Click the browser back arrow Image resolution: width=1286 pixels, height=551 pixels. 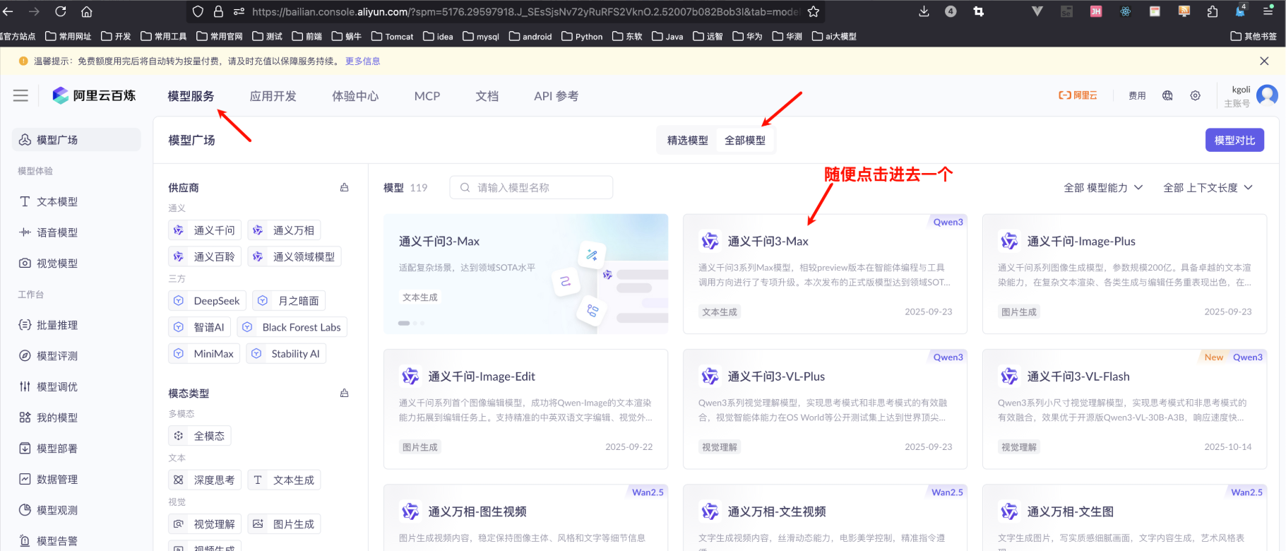pyautogui.click(x=8, y=11)
